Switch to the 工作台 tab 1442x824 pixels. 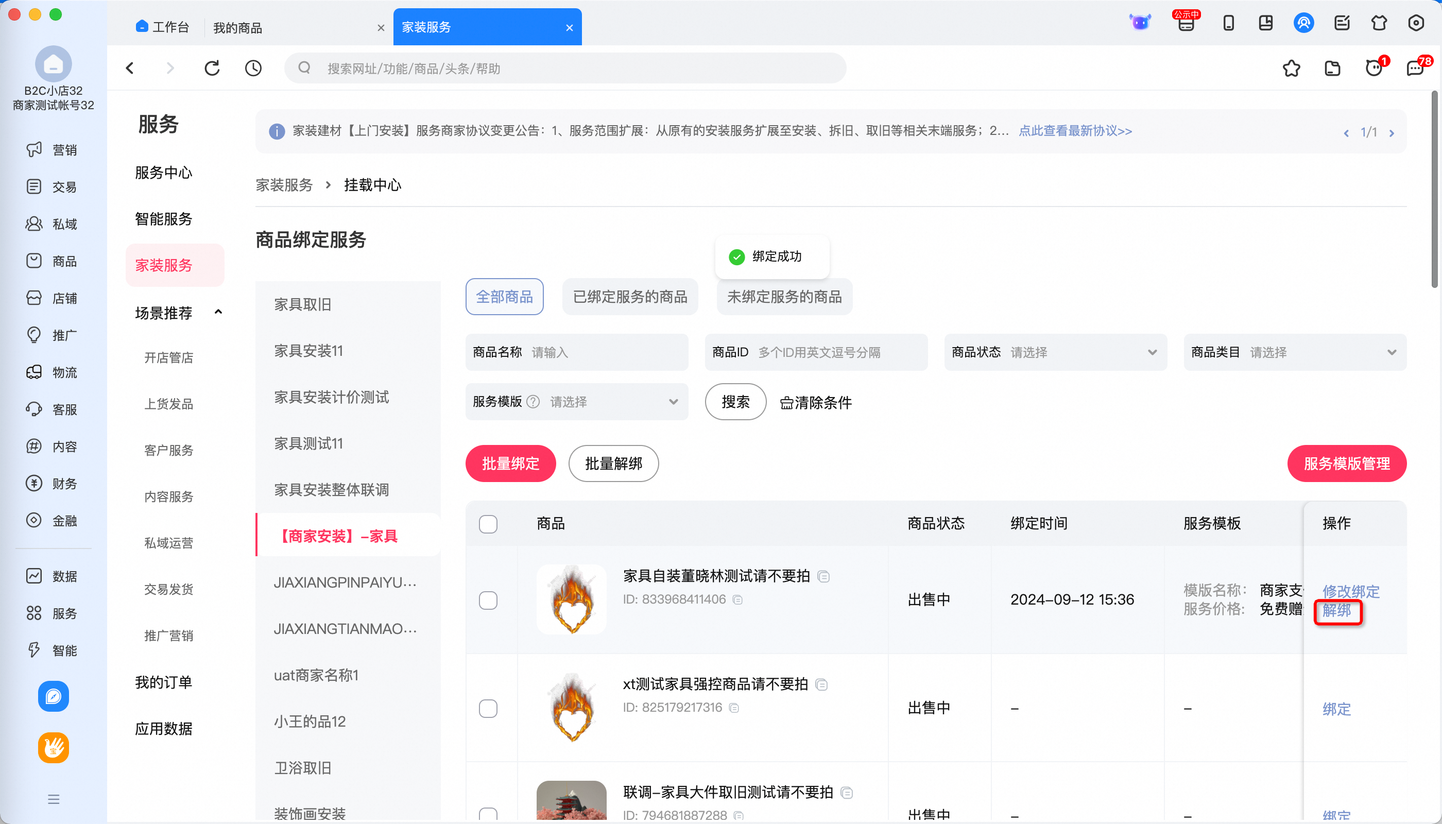[163, 27]
